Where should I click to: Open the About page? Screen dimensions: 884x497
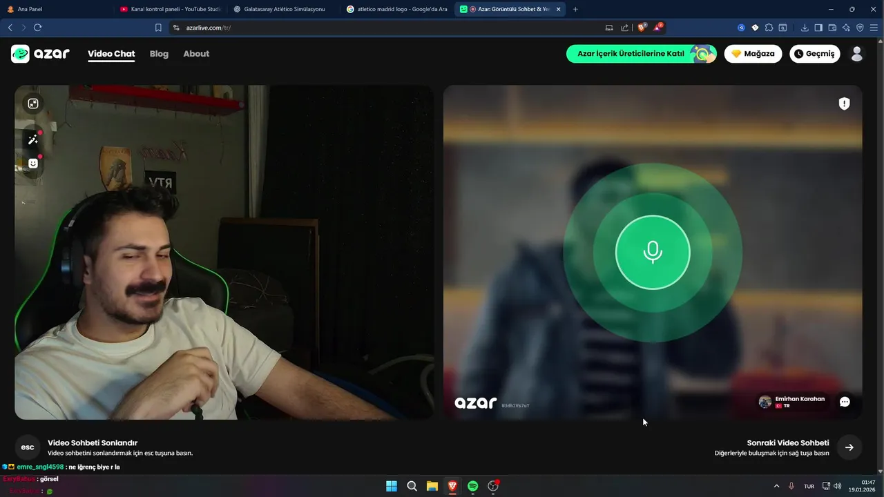(196, 54)
